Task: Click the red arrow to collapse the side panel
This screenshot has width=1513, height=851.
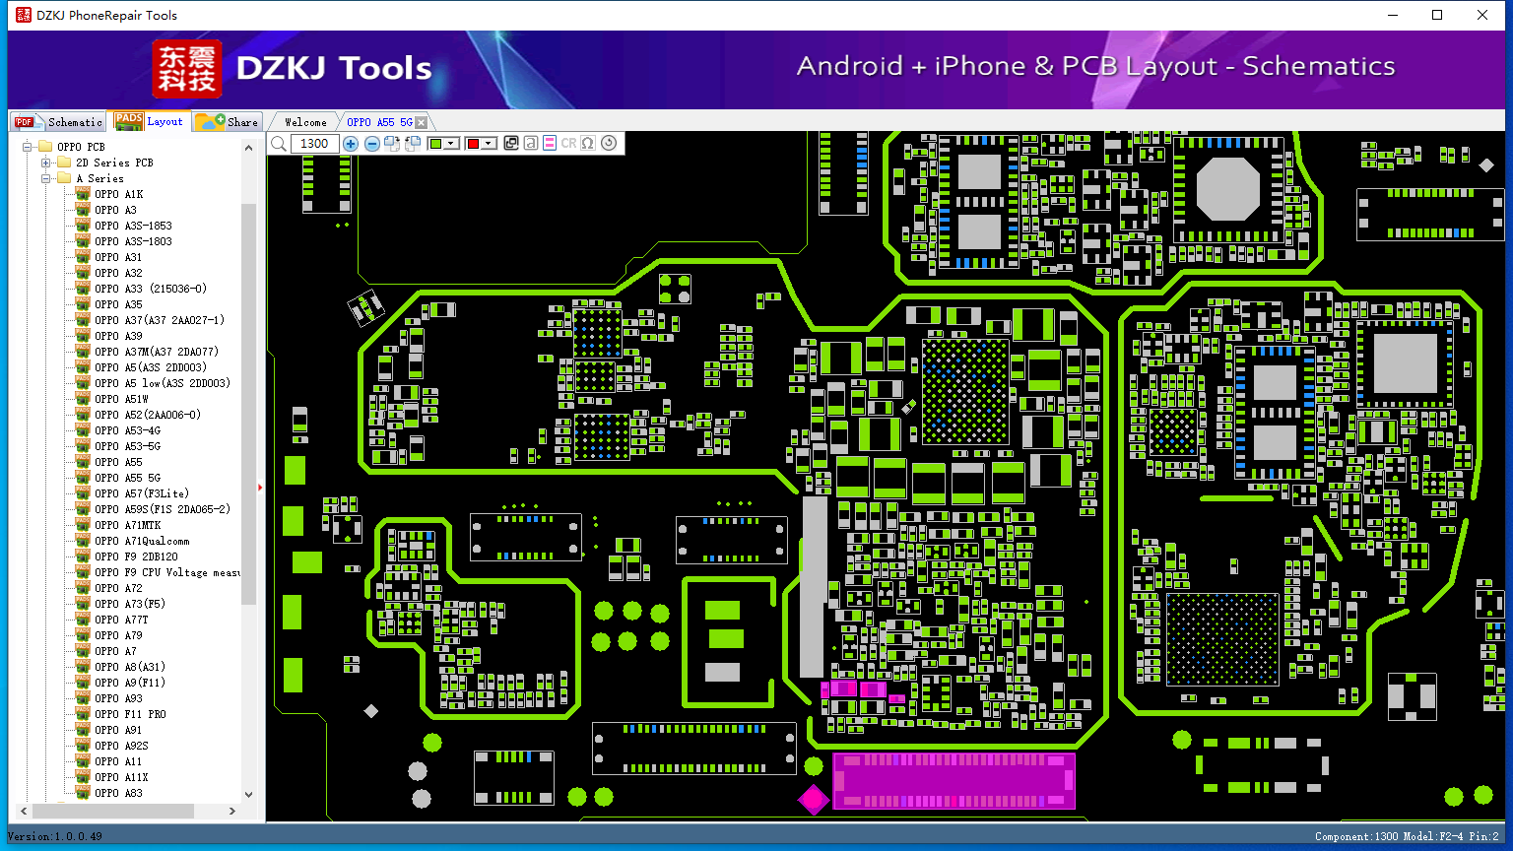Action: pyautogui.click(x=260, y=487)
